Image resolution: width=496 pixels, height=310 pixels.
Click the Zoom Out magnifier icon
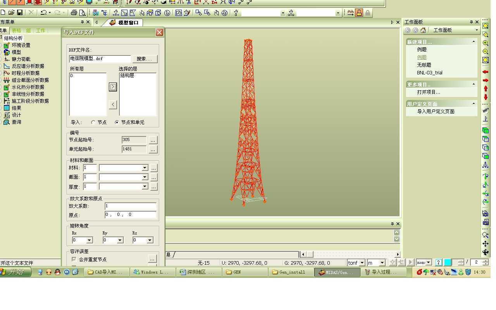[486, 52]
